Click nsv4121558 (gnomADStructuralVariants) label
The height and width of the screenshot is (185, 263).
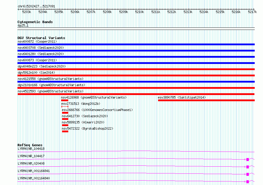[x=51, y=79]
